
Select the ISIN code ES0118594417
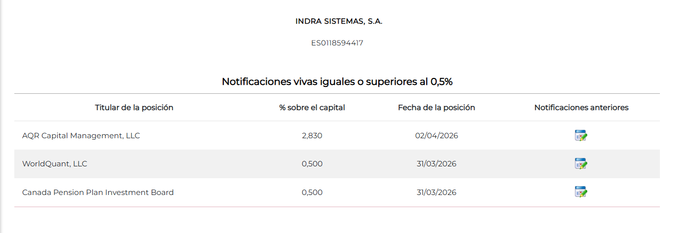(x=337, y=43)
